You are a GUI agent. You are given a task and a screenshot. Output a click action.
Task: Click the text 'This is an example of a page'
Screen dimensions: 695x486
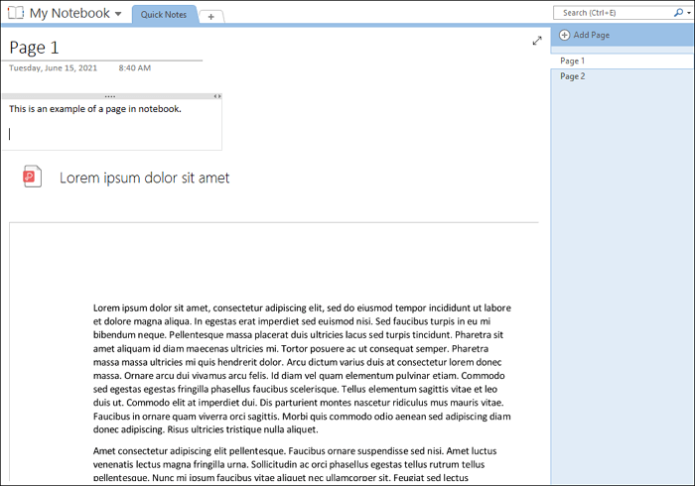[x=95, y=109]
